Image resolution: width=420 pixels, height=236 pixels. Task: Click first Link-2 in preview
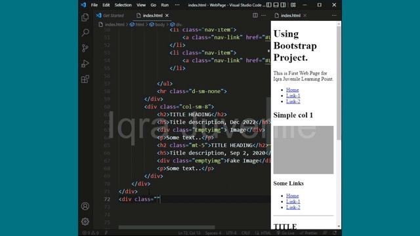293,102
